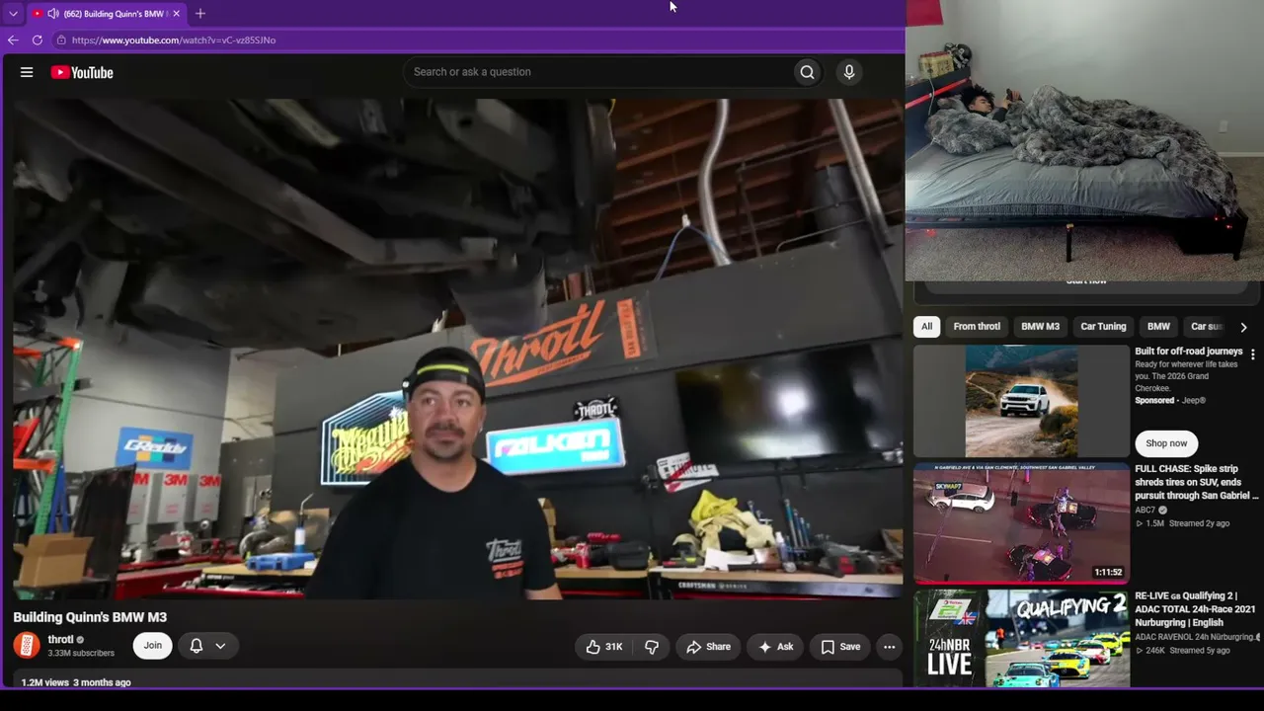Click the search magnifier button
The image size is (1264, 711).
click(x=807, y=72)
